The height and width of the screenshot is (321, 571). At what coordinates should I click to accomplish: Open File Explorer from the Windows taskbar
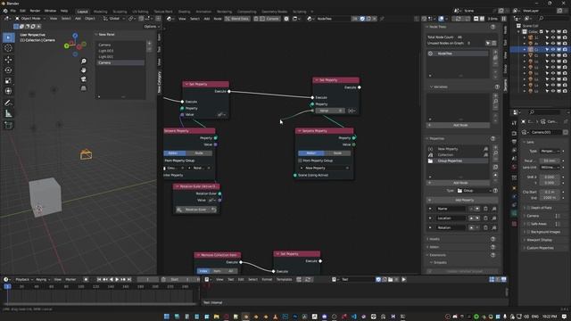click(216, 317)
